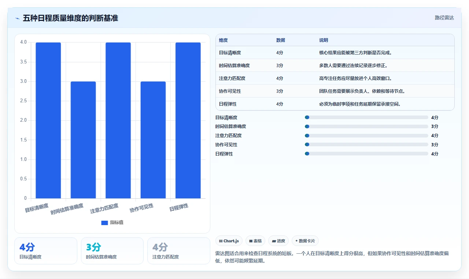The height and width of the screenshot is (279, 469).
Task: Click the 时间估算准确度 progress bar
Action: (x=366, y=126)
